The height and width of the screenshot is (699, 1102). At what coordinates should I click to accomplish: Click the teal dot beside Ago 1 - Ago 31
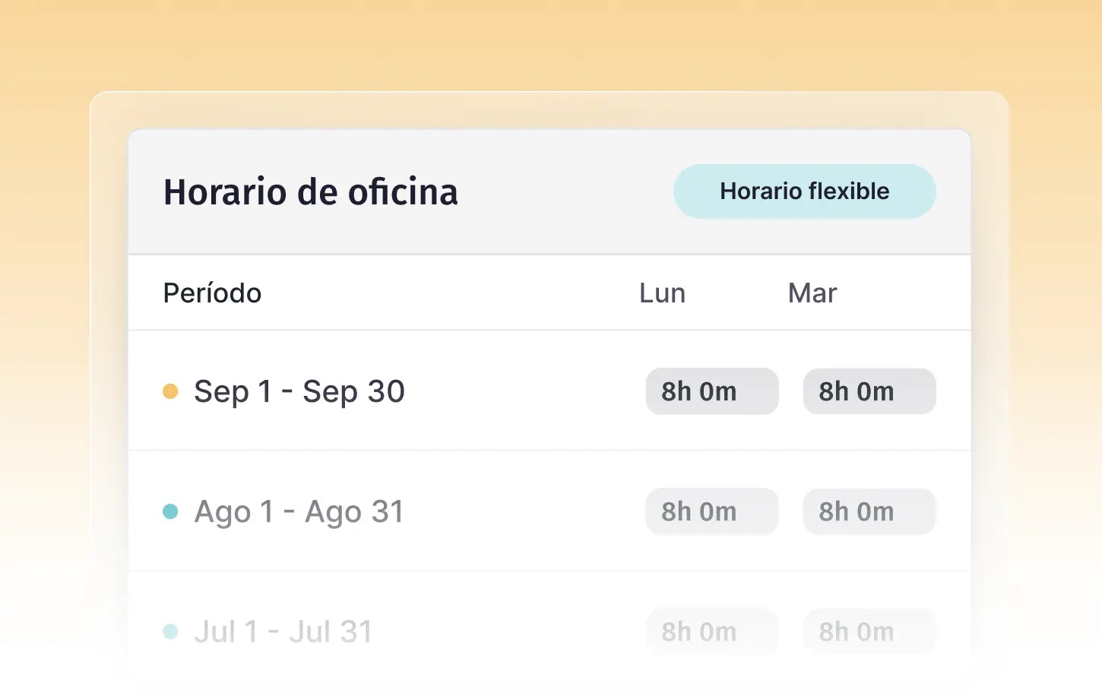170,511
